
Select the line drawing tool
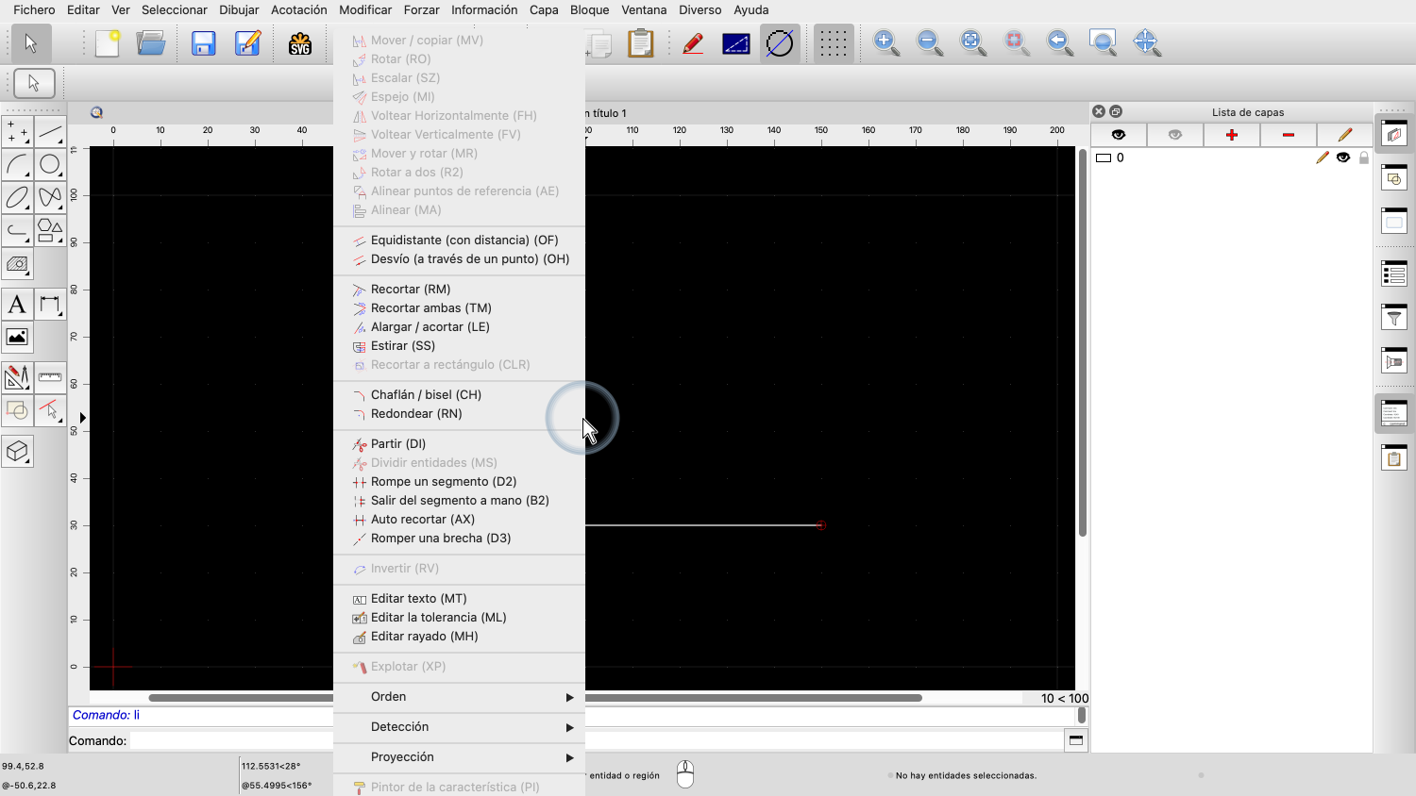[50, 132]
